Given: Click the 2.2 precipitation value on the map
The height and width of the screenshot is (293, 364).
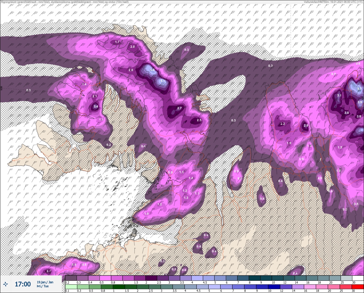Looking at the screenshot, I should [x=283, y=124].
